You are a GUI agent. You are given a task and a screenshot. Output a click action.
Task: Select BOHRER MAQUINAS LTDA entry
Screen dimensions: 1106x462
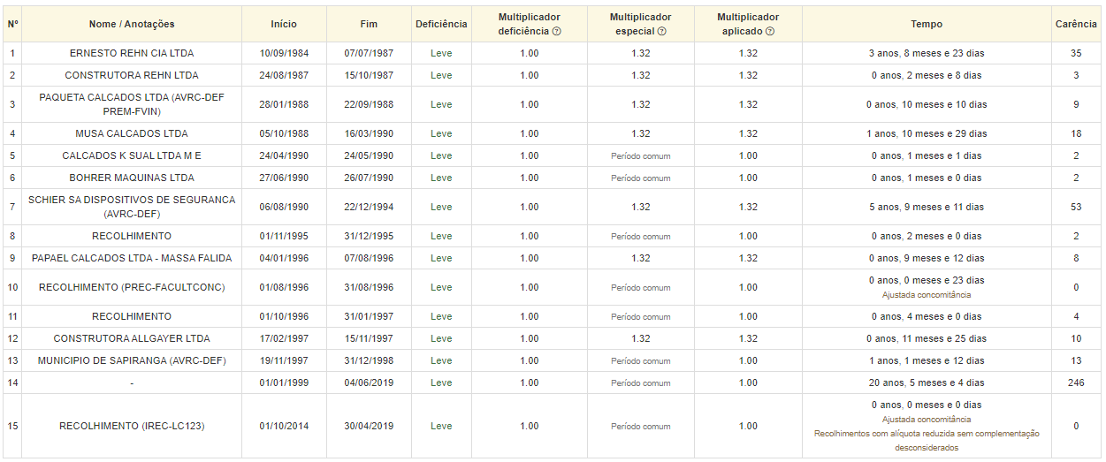click(132, 178)
